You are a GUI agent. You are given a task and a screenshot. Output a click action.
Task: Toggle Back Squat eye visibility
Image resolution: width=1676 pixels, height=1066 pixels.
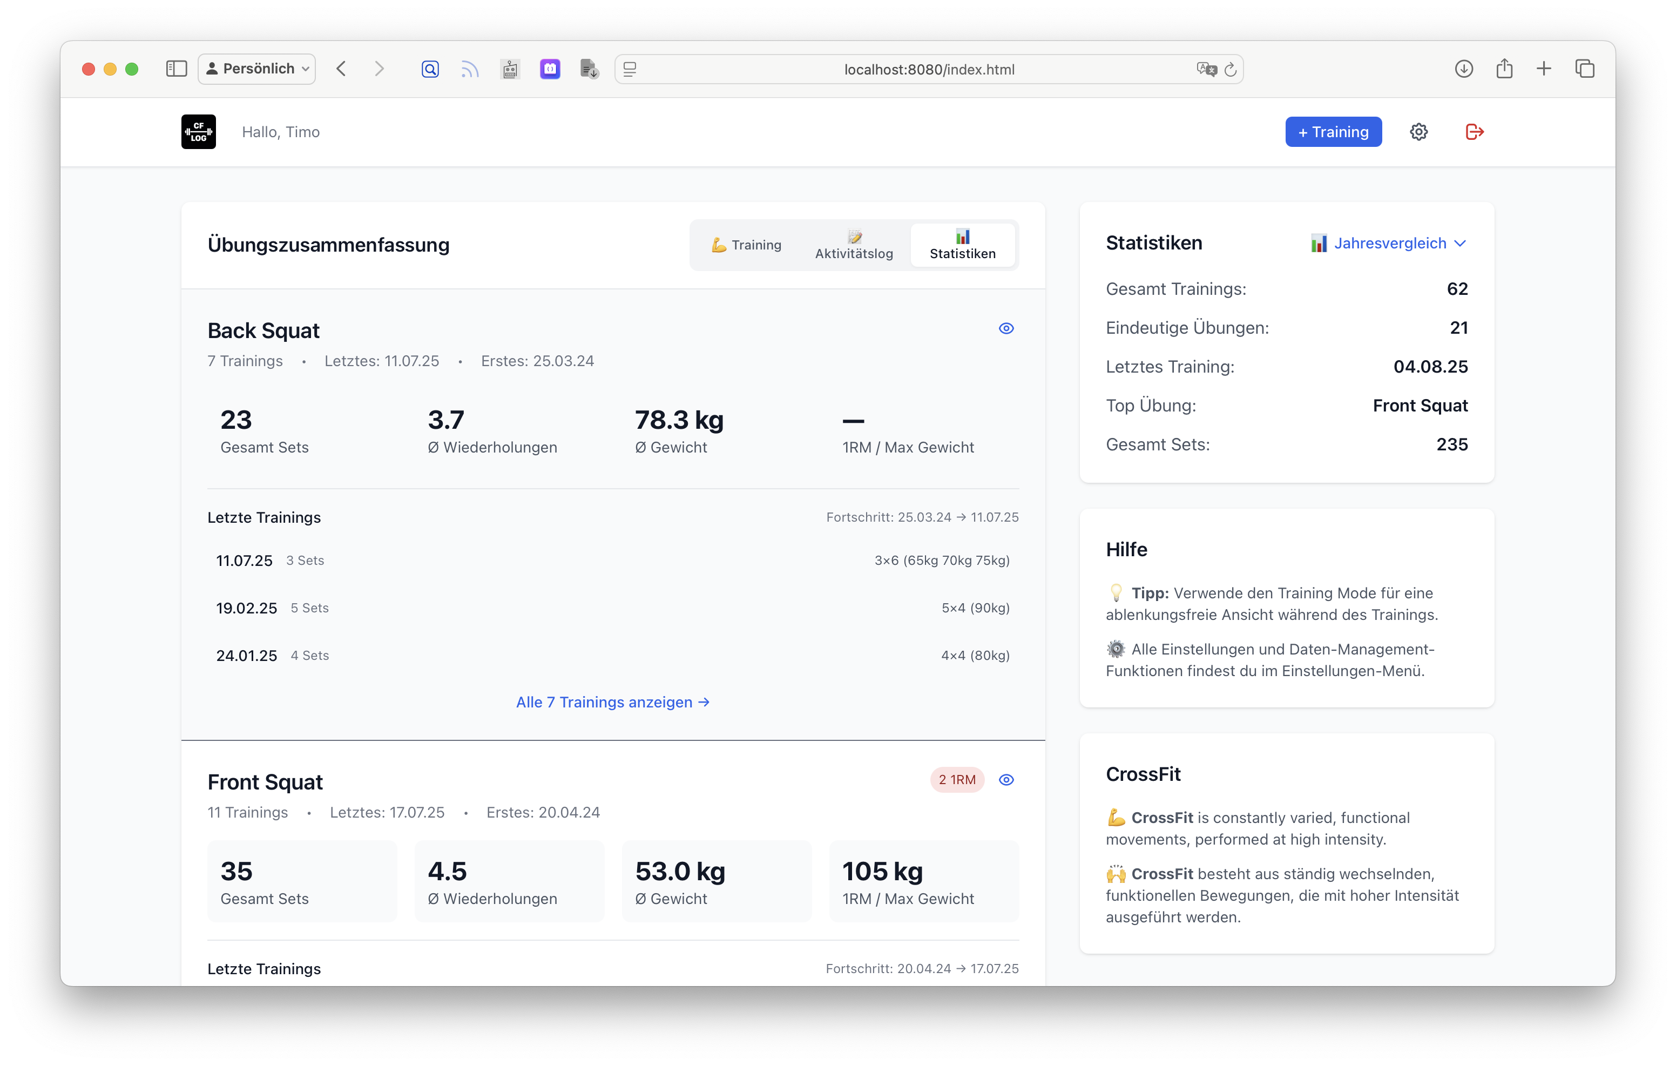[1006, 329]
